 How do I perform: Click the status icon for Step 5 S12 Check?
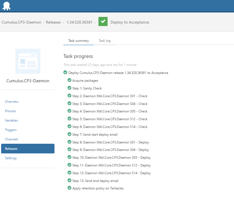point(69,119)
